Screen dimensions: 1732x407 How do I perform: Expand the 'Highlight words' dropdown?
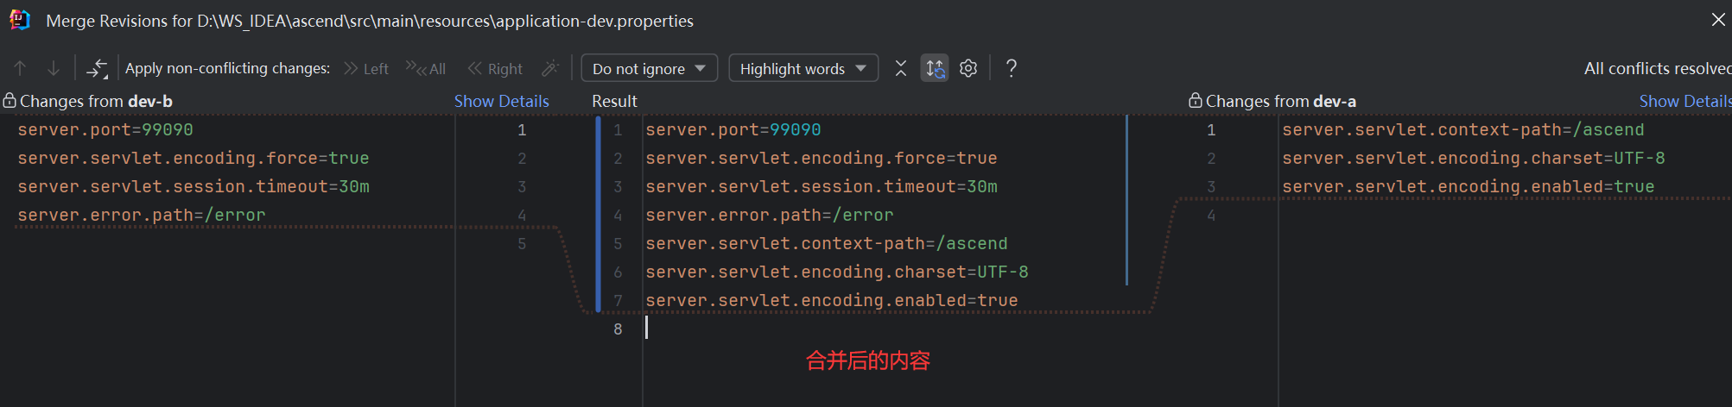[803, 68]
